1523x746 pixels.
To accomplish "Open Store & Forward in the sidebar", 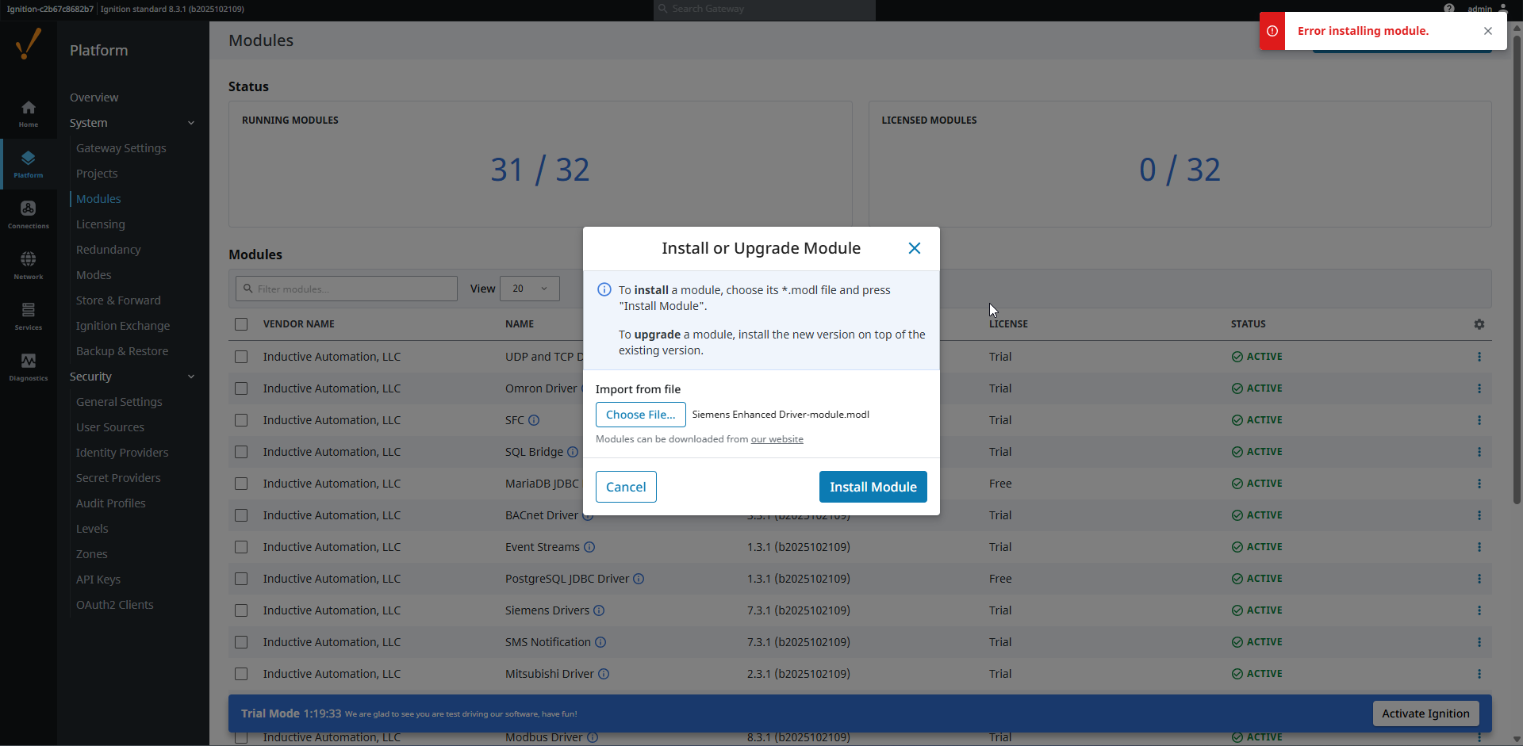I will 118,300.
